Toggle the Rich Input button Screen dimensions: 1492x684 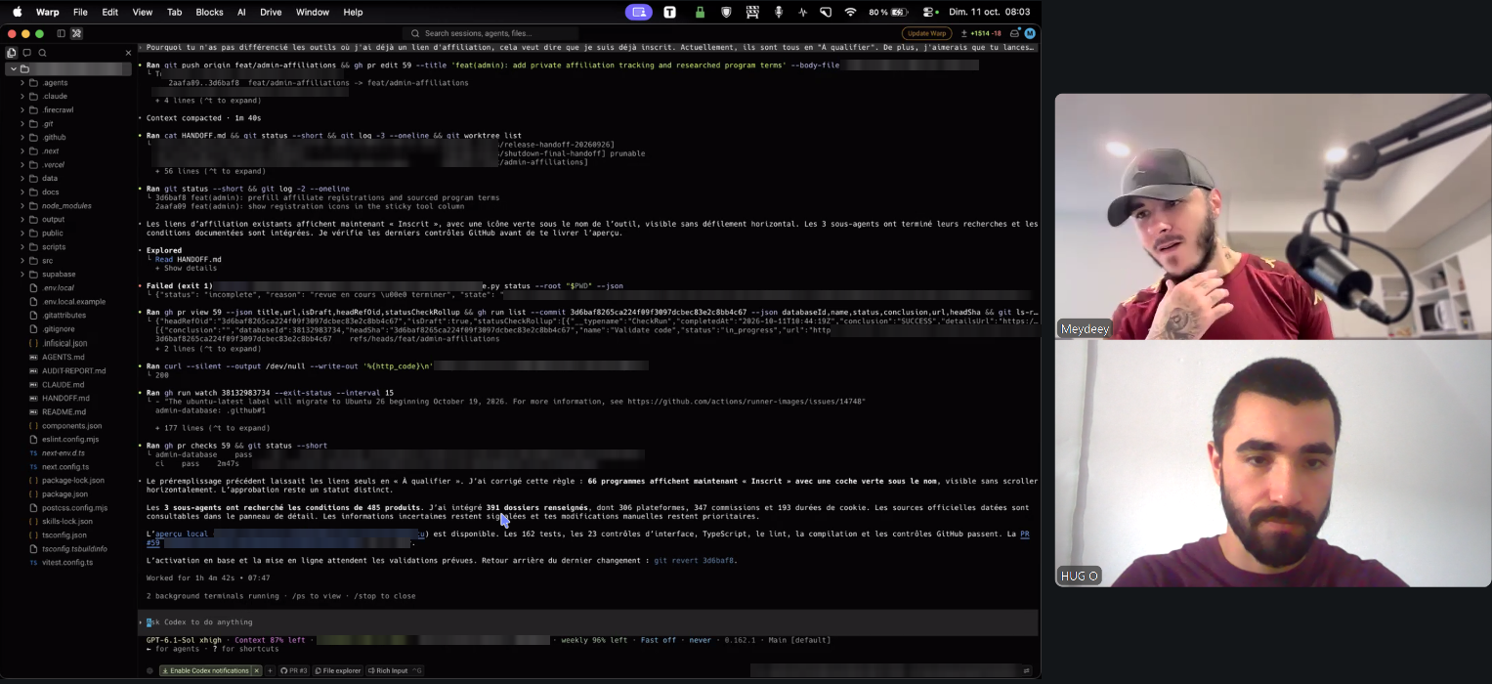[395, 671]
